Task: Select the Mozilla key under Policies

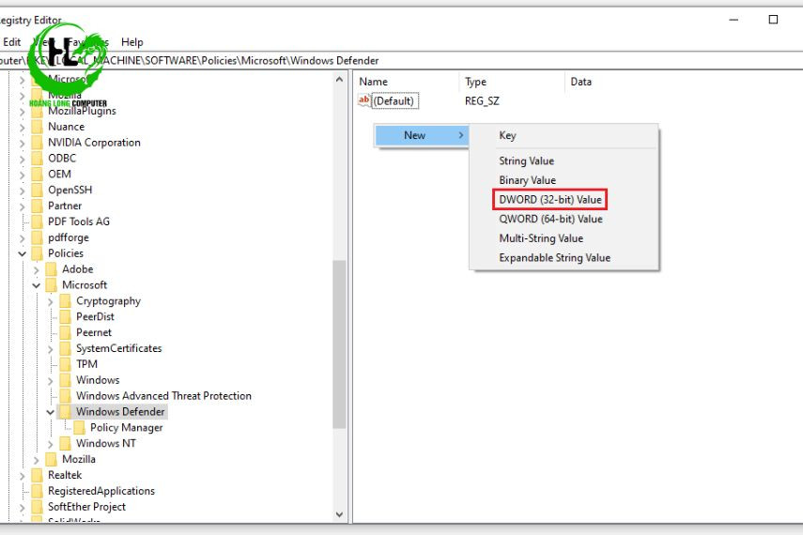Action: (79, 459)
